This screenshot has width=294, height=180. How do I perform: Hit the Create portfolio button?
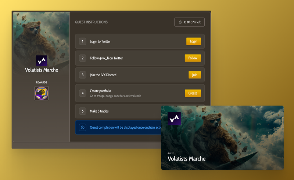click(x=193, y=93)
